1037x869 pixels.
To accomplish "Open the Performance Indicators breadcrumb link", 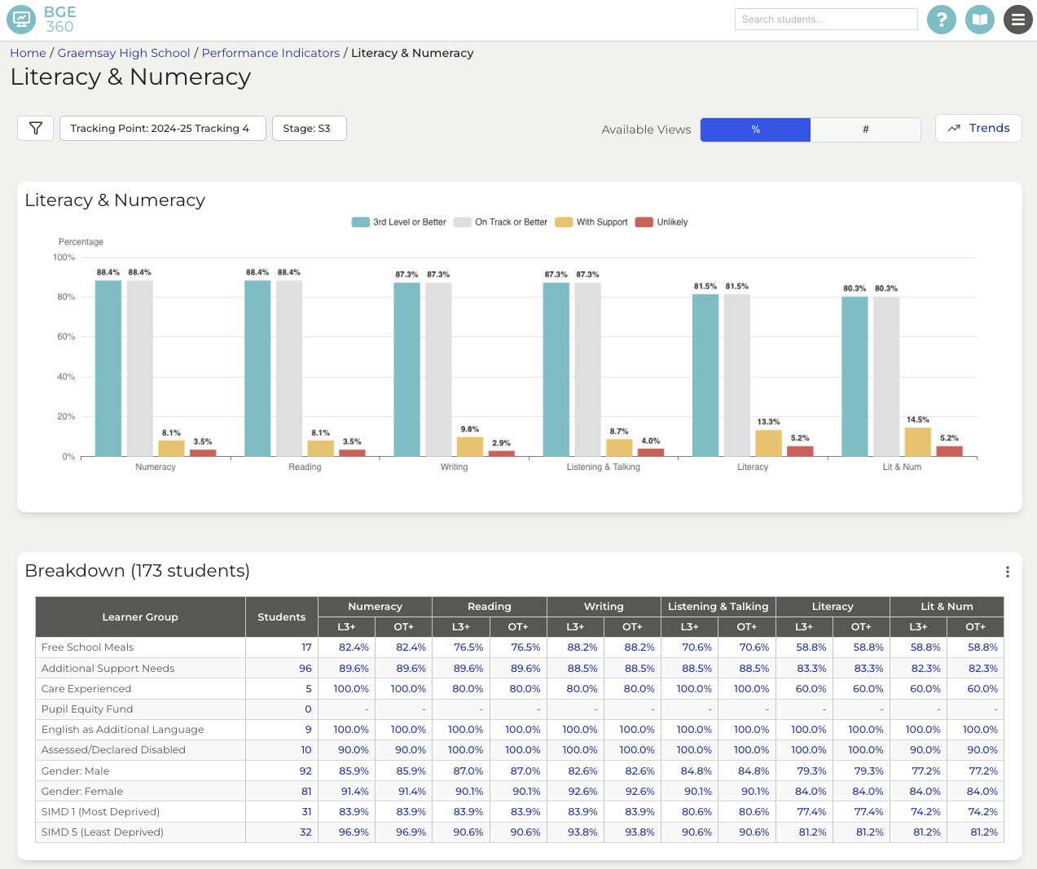I will coord(270,53).
